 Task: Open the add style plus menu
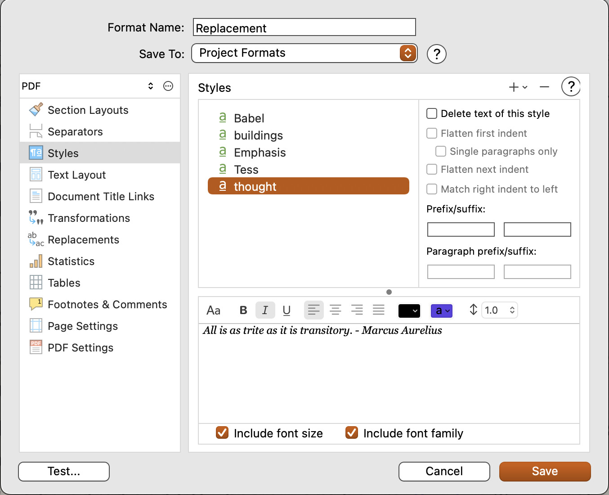[x=518, y=87]
